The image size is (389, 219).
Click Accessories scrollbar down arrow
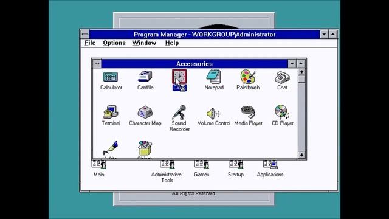tap(301, 155)
